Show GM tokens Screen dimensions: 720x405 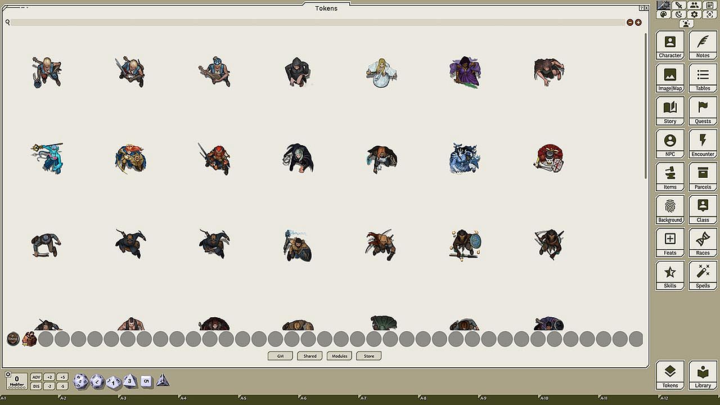tap(280, 356)
